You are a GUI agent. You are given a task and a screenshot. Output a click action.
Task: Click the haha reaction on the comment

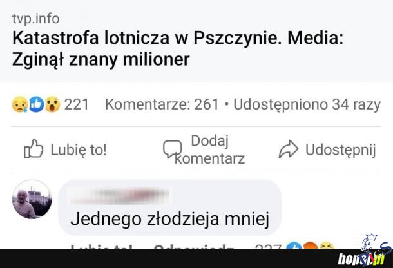coord(326,246)
